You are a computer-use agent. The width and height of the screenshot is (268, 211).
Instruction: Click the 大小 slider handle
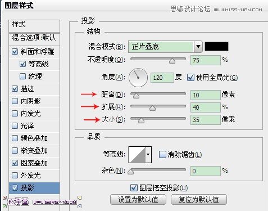click(141, 120)
